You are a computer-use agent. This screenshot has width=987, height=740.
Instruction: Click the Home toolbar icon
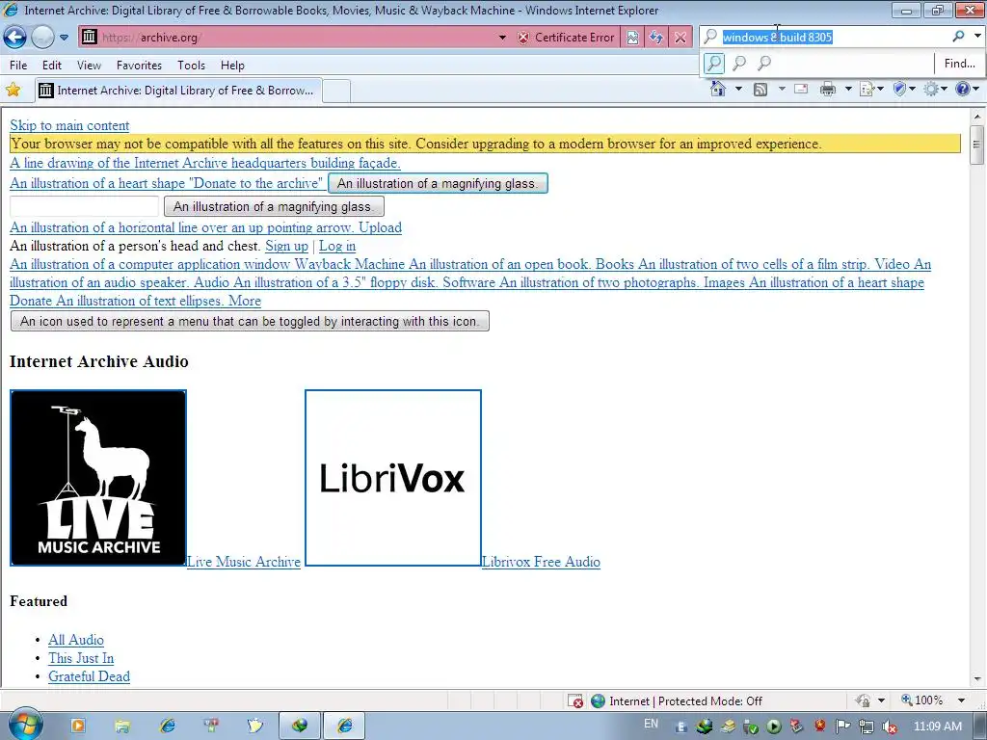click(x=717, y=89)
